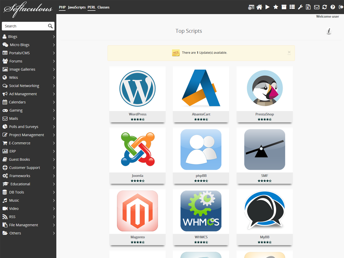Open the JavaScripts menu item
Screen dimensions: 344x258
(77, 7)
